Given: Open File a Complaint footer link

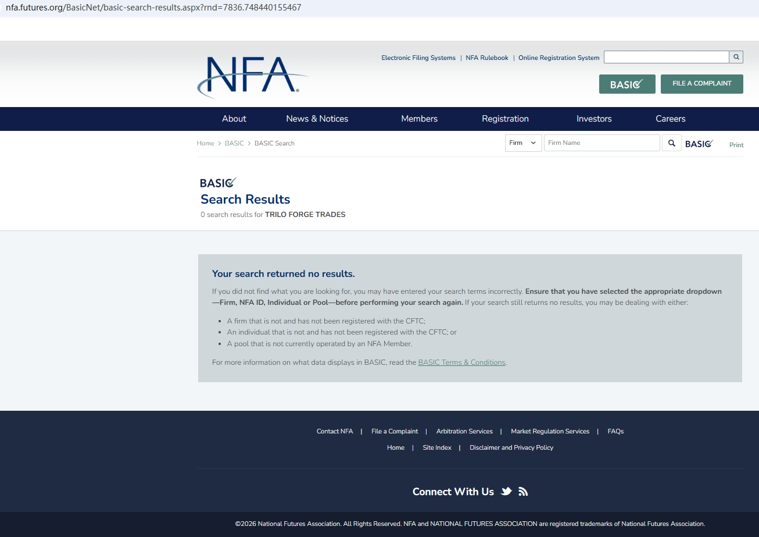Looking at the screenshot, I should tap(395, 431).
